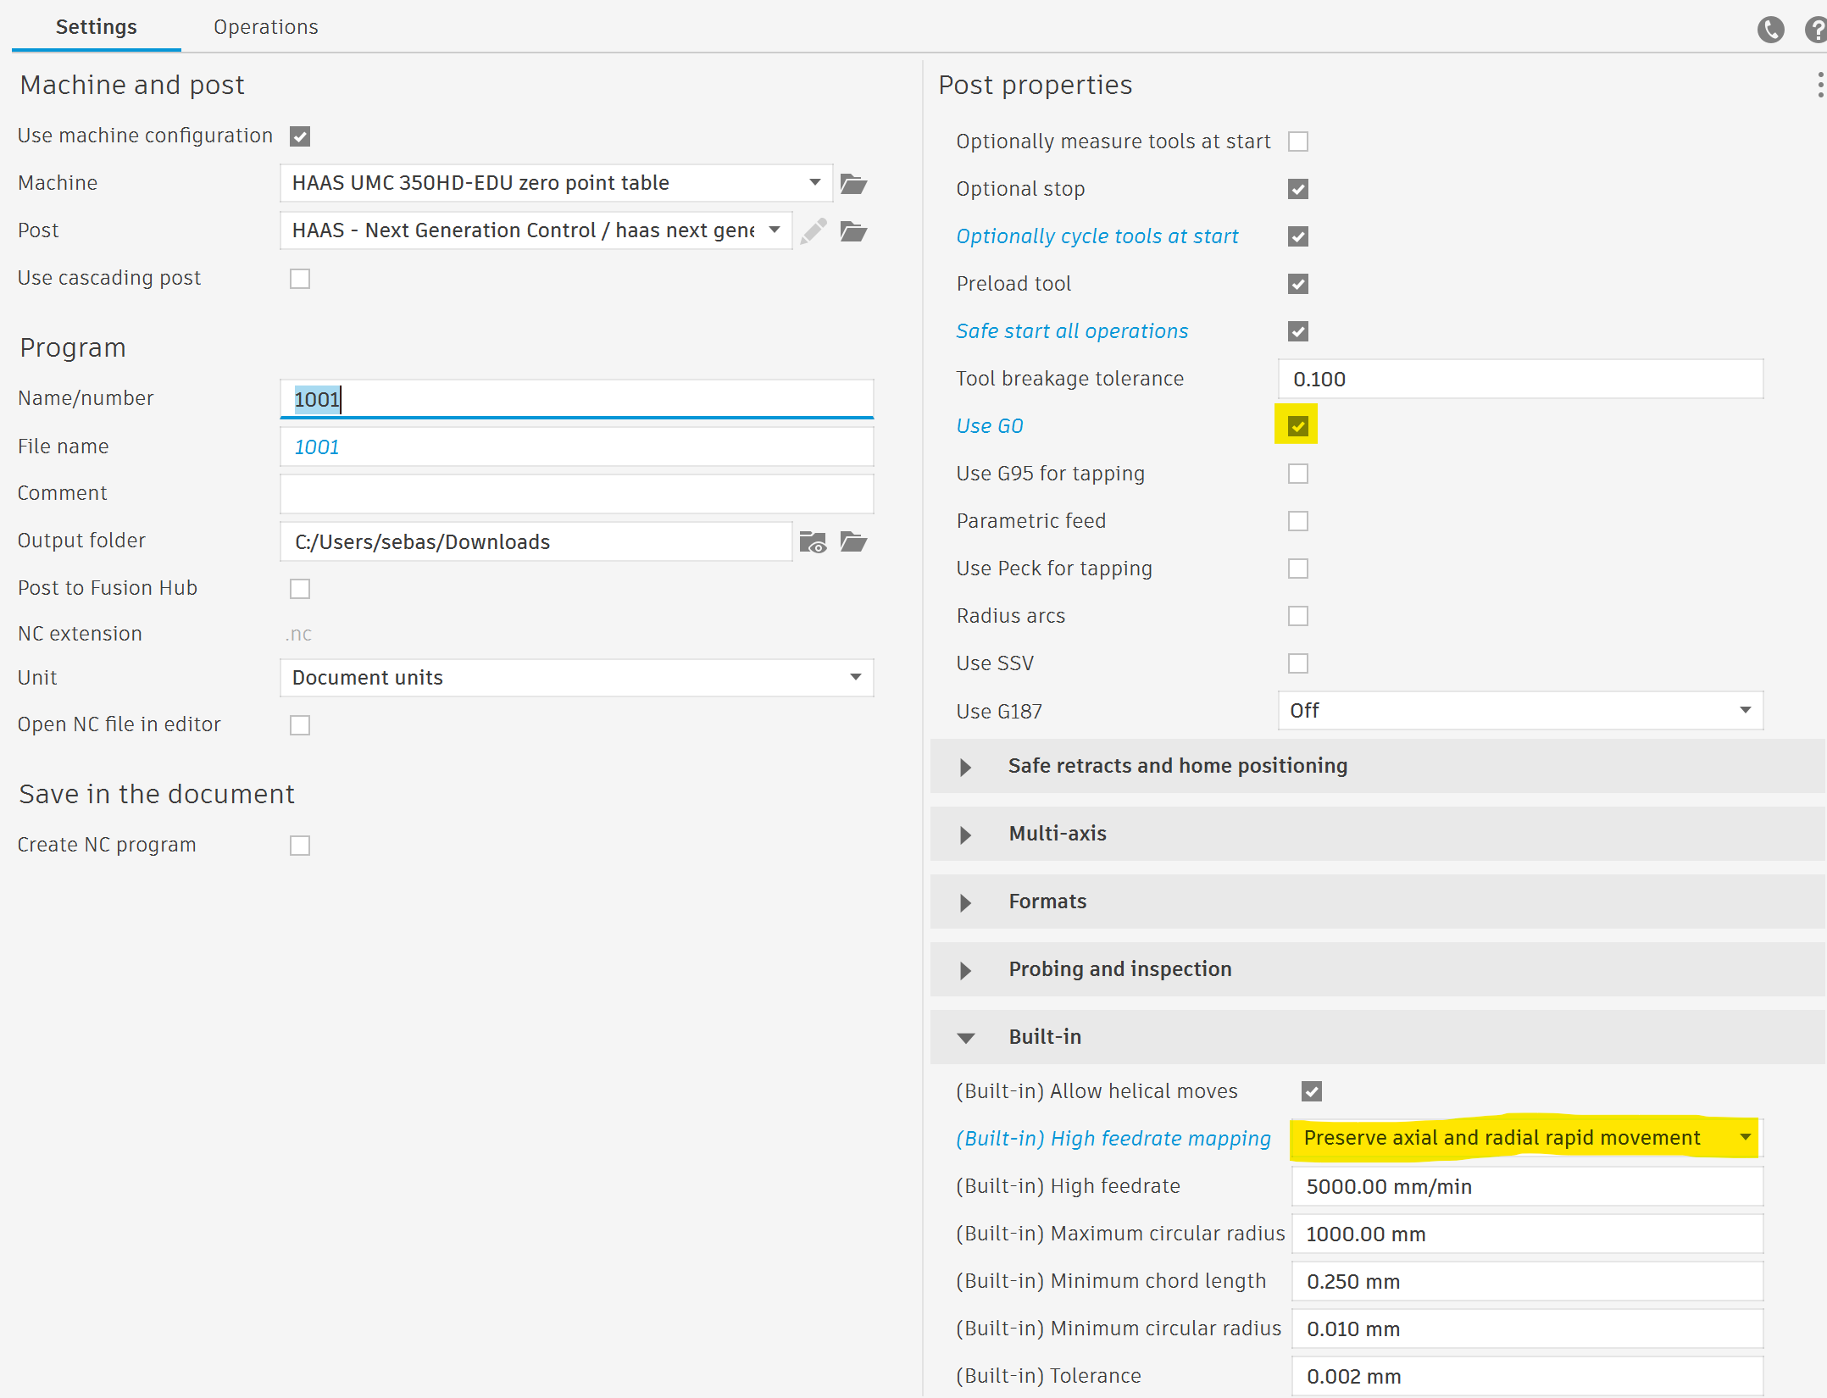Open folder icon next to Machine dropdown

(853, 183)
